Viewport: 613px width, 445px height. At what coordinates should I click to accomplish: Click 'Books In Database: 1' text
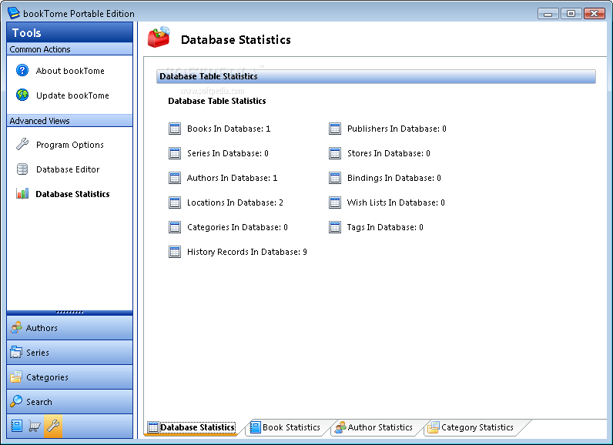pos(229,129)
